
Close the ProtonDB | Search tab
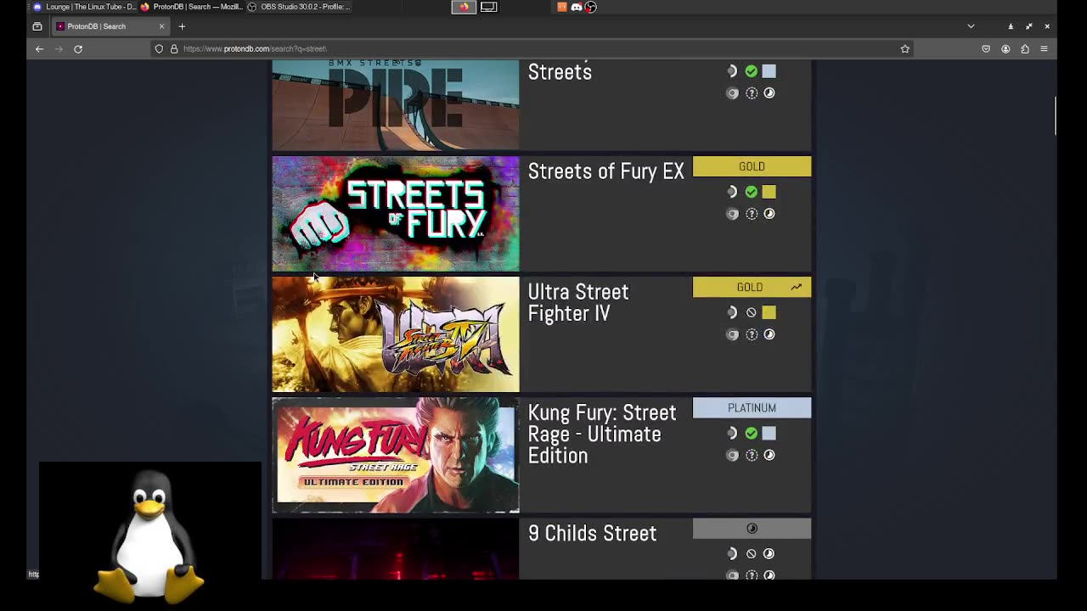(x=161, y=26)
